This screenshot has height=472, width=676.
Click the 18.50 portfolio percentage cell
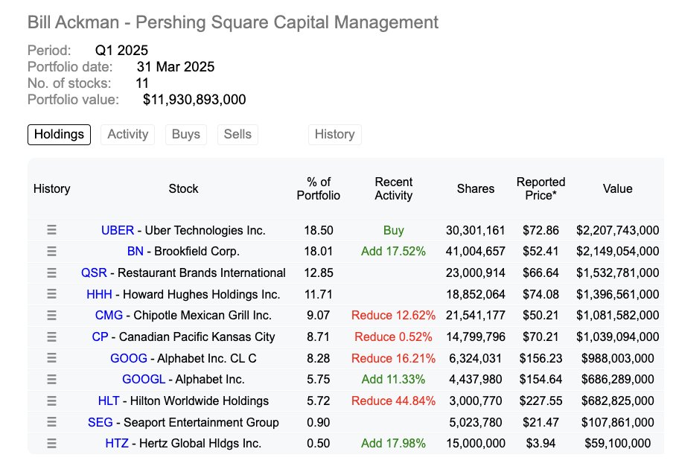tap(318, 230)
